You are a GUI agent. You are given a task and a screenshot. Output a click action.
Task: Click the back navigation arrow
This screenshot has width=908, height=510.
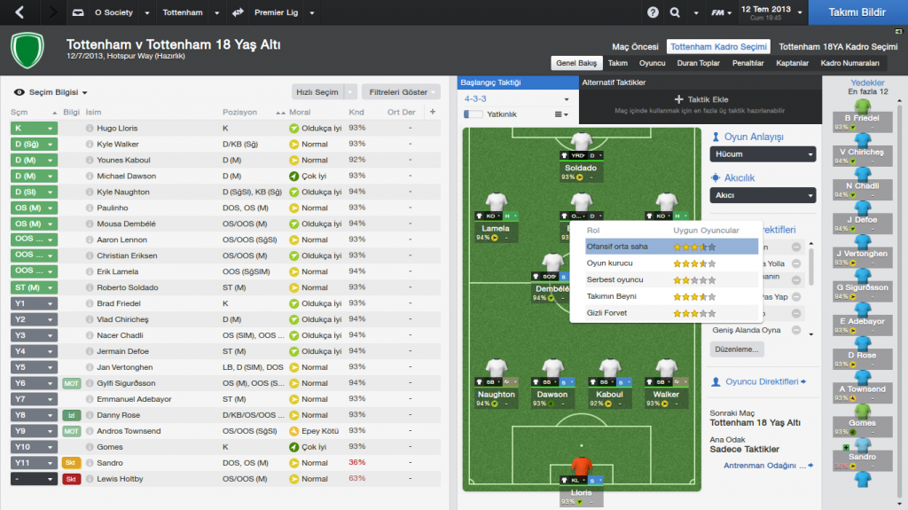point(20,12)
